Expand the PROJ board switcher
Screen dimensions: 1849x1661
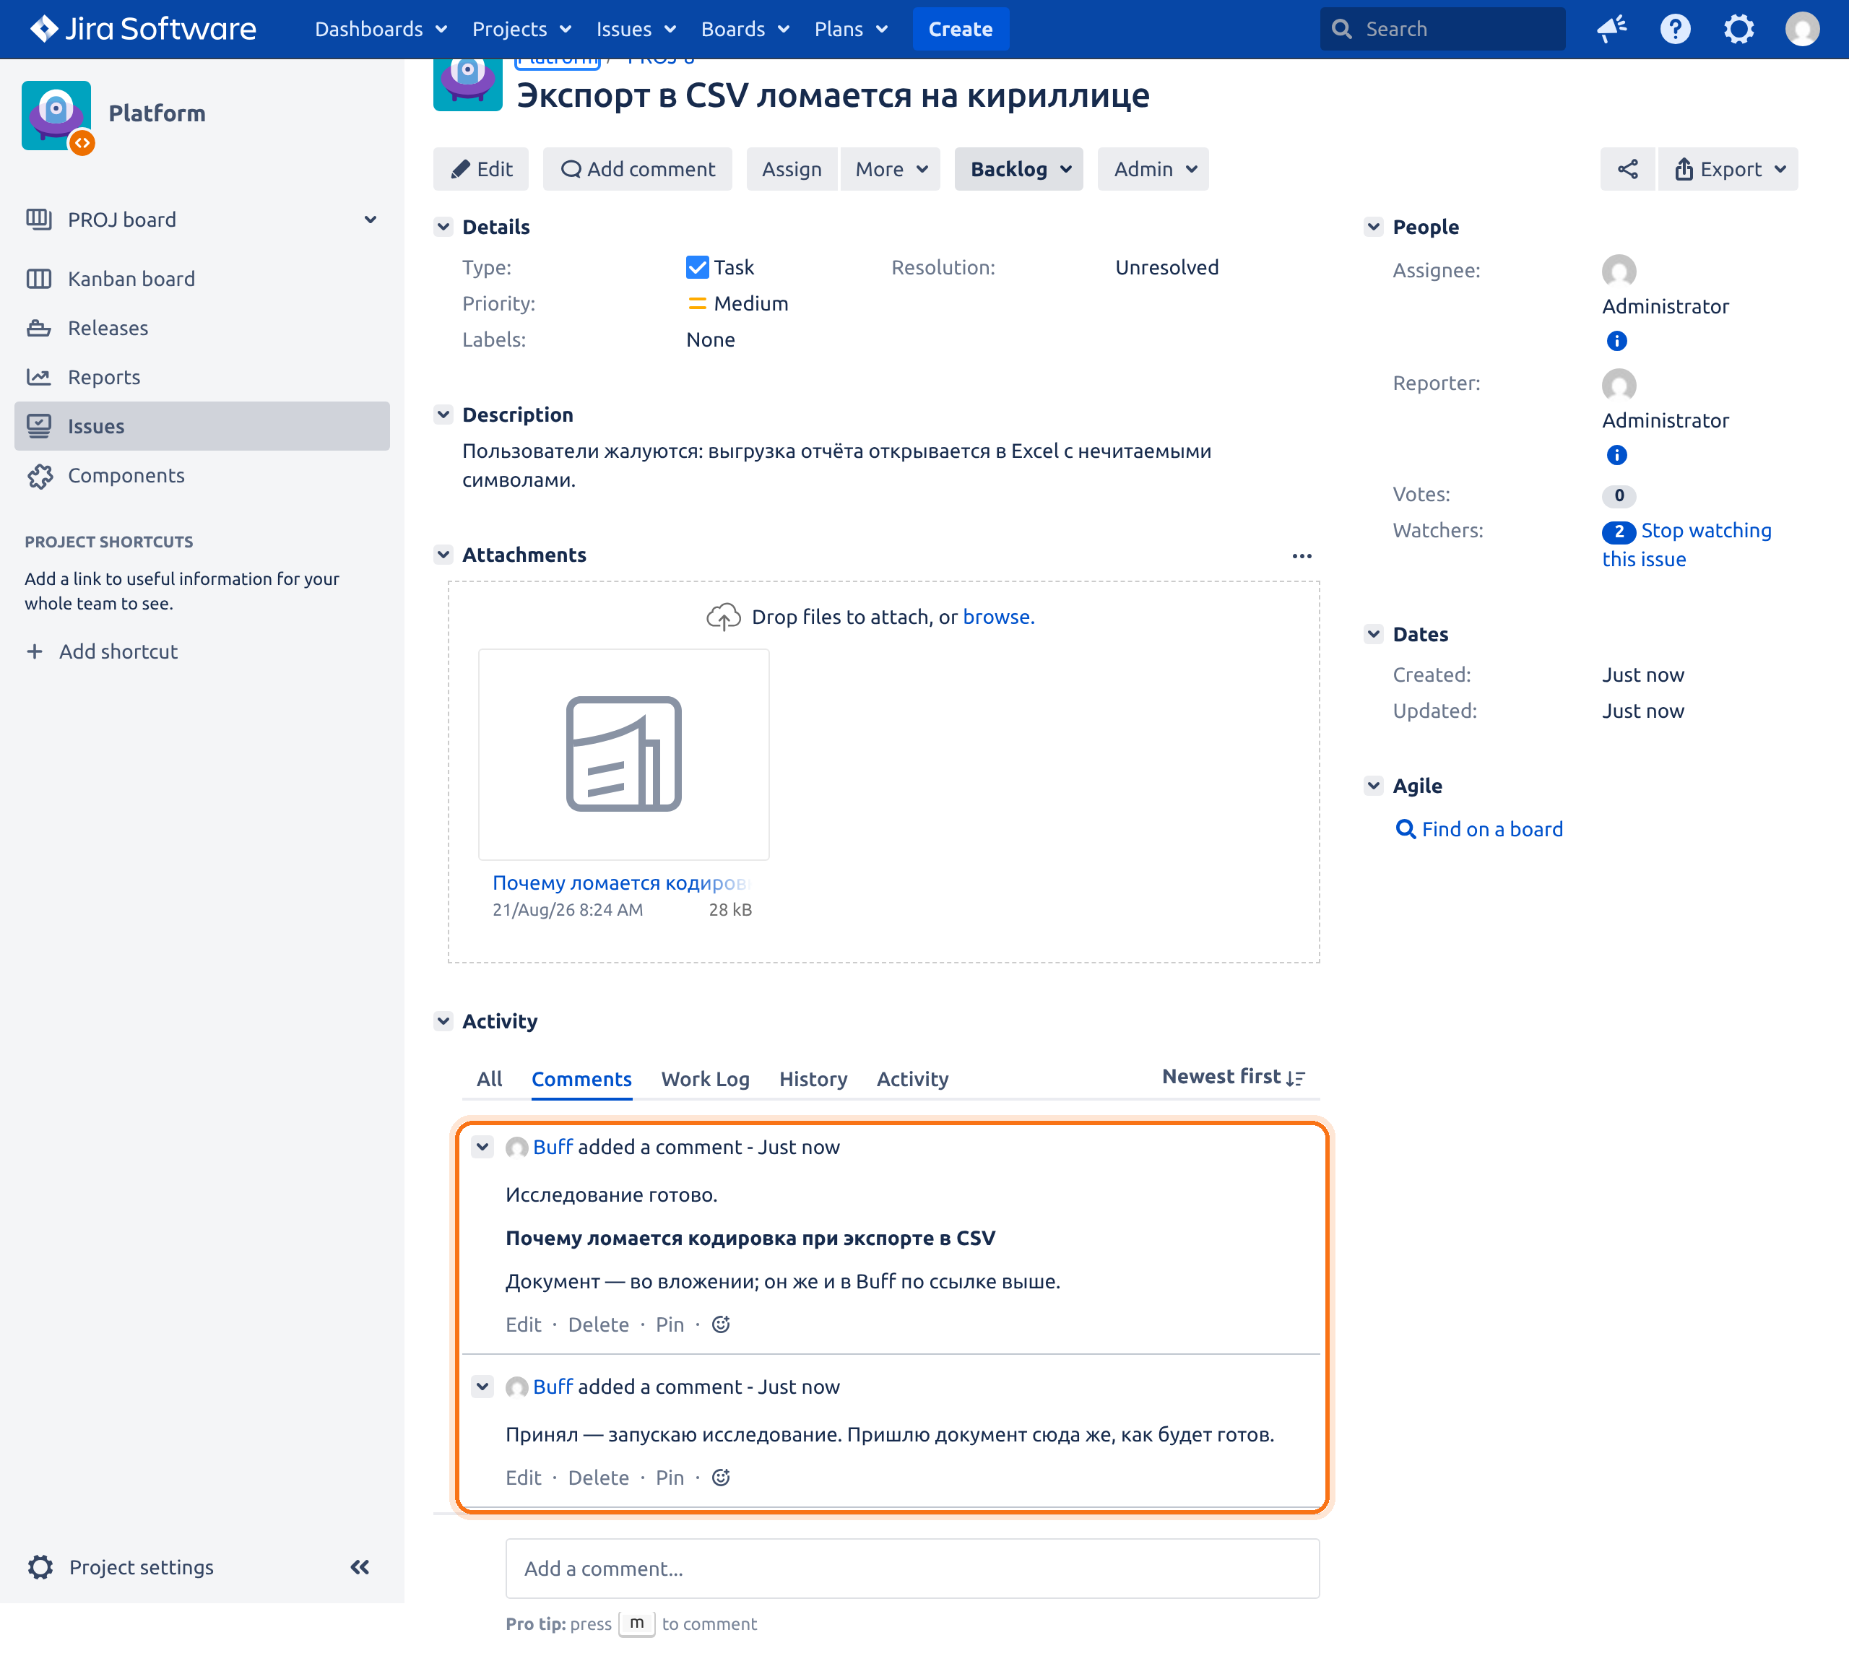(371, 220)
